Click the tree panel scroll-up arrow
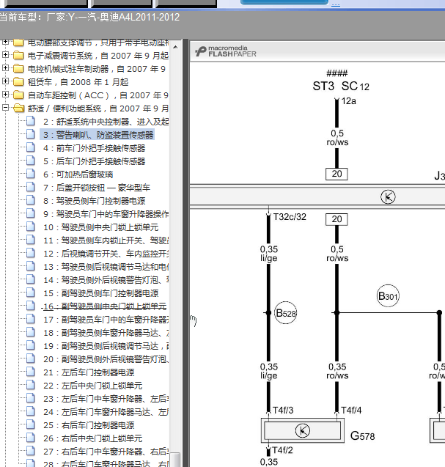445x467 pixels. [x=175, y=47]
